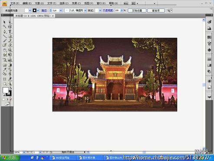Set paint mode to Gradient

click(7, 99)
